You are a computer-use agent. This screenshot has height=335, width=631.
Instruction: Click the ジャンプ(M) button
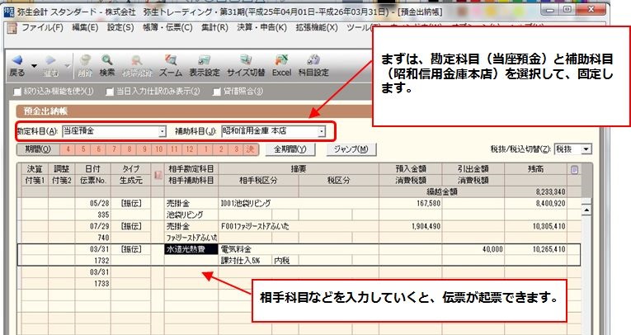coord(351,149)
